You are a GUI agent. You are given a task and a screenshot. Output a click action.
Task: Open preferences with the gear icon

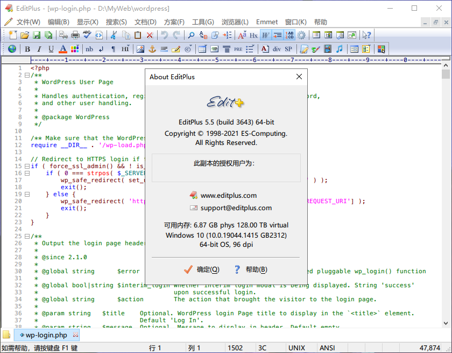pyautogui.click(x=301, y=35)
